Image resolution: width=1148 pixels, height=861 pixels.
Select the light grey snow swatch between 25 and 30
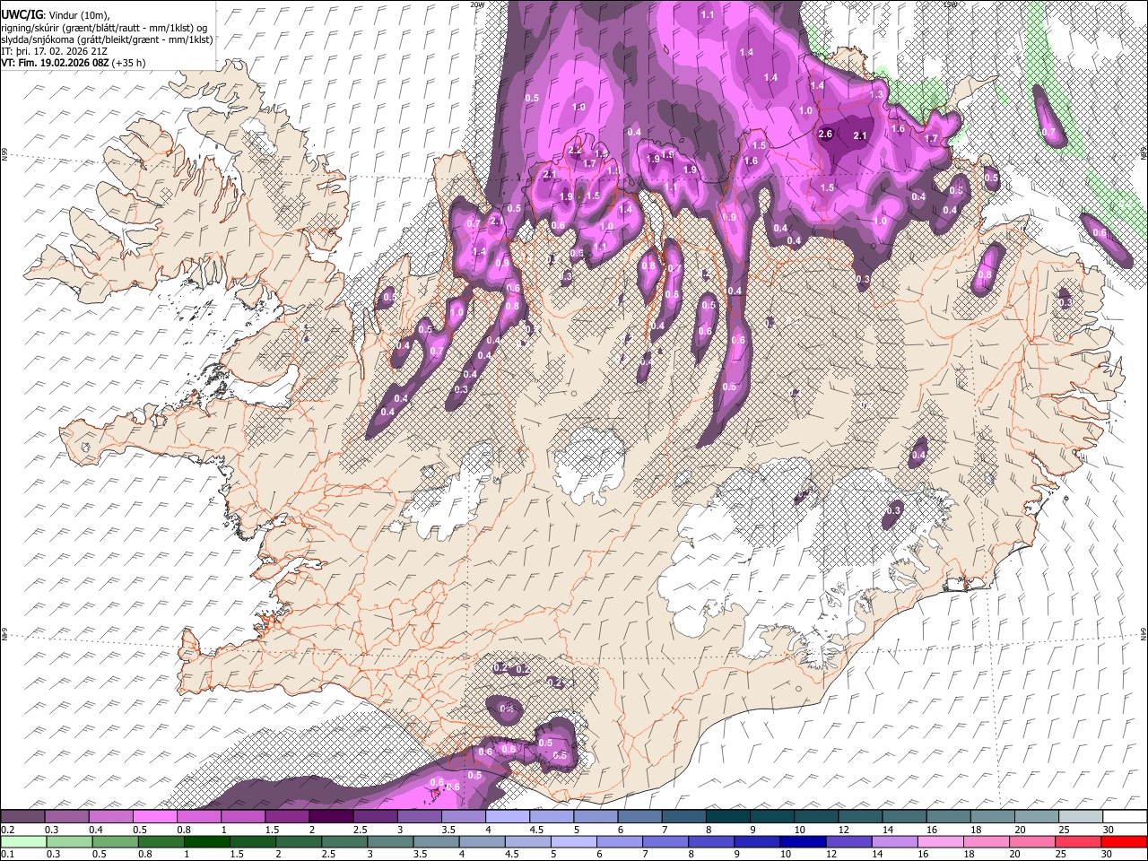click(1082, 816)
